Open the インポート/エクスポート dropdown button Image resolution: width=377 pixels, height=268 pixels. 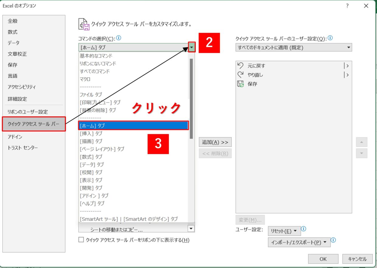tap(299, 242)
